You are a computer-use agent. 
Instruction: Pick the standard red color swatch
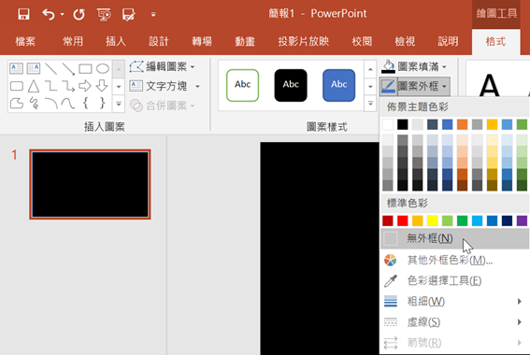(403, 220)
